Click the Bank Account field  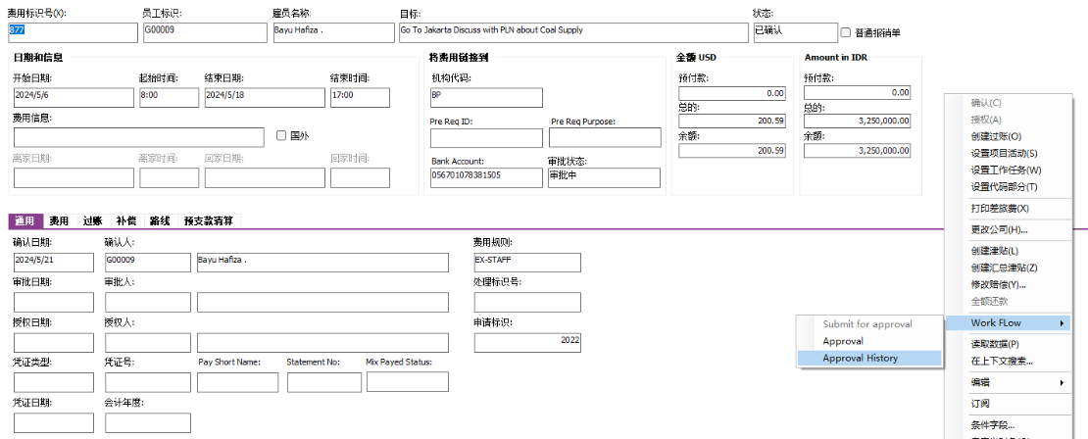(484, 177)
